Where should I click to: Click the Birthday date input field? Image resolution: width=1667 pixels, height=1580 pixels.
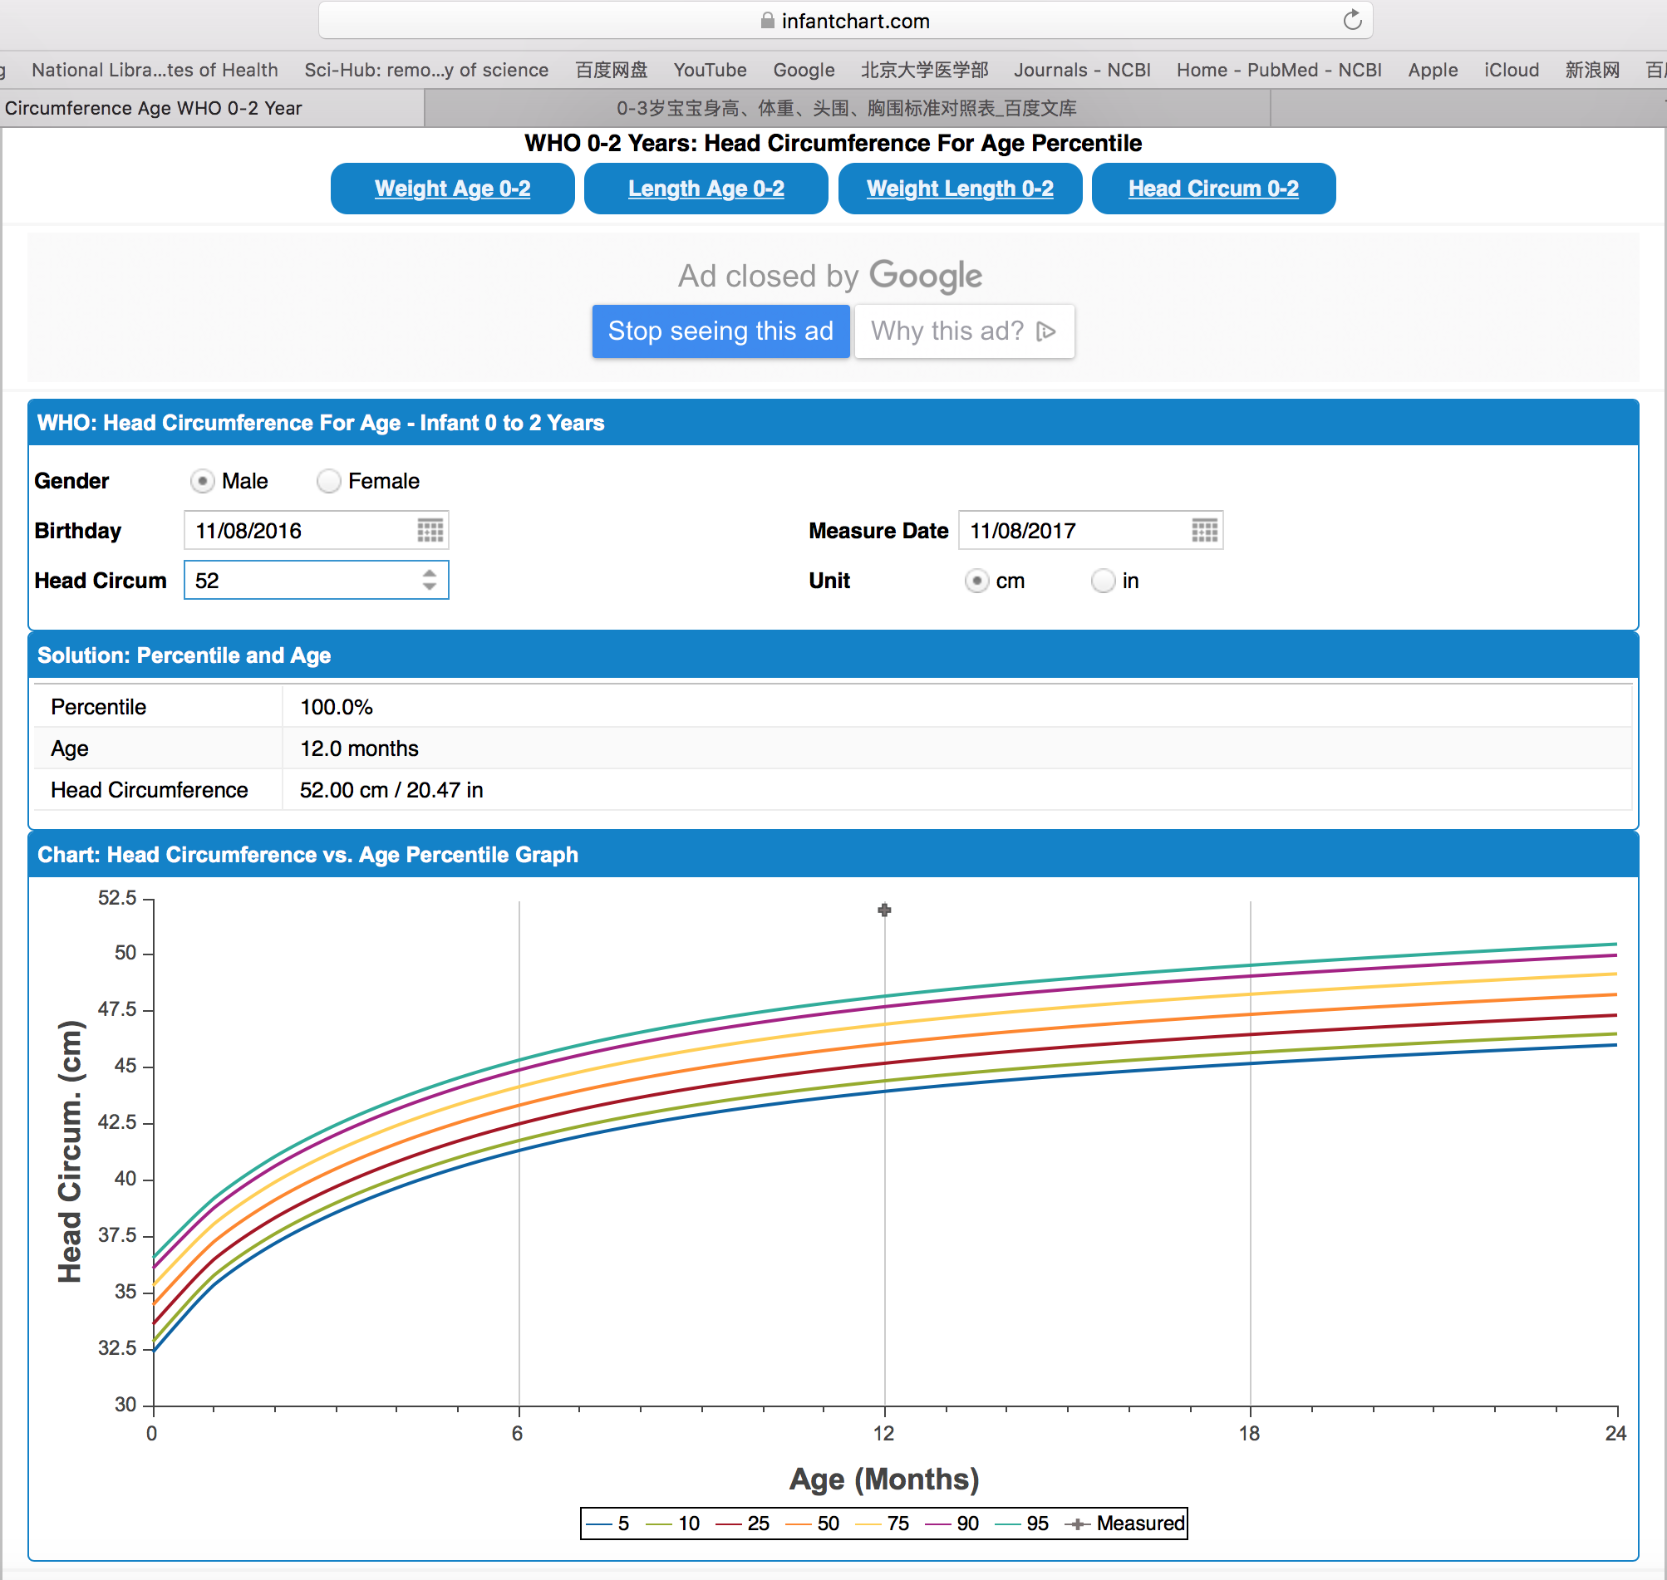[x=316, y=531]
